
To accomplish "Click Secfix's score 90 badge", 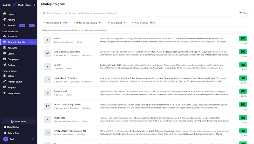I will tap(243, 65).
